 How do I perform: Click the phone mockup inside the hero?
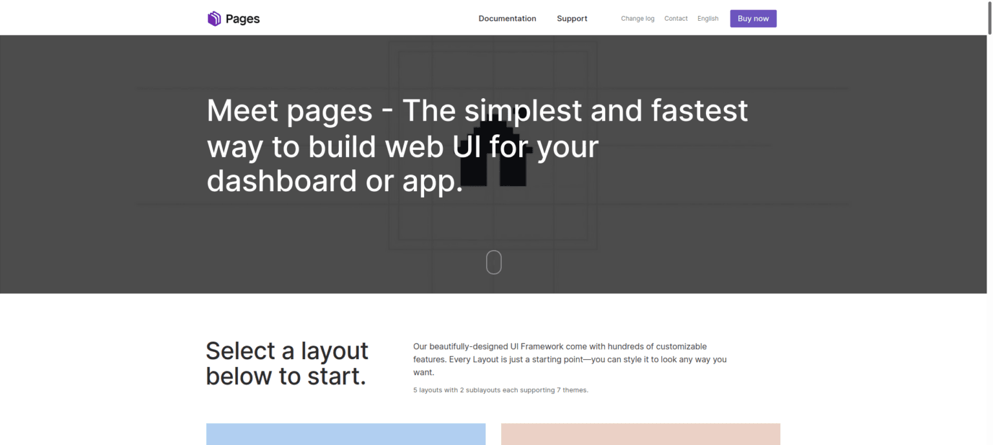click(495, 155)
